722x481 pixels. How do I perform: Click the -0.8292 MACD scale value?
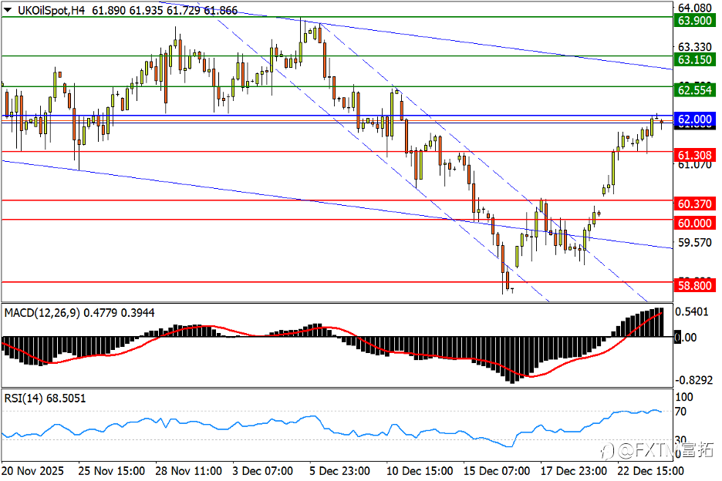[694, 380]
